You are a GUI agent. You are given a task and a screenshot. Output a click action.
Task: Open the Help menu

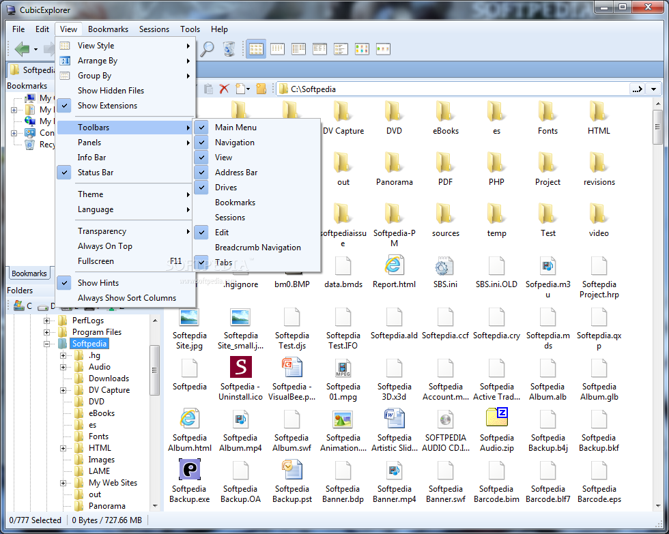219,29
